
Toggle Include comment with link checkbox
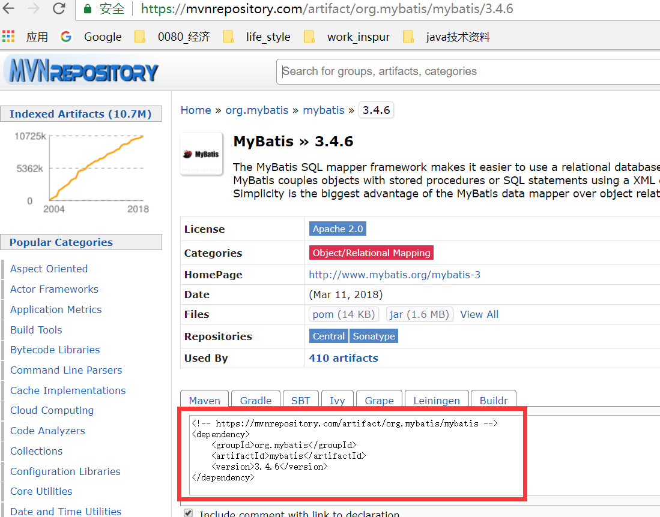click(188, 513)
